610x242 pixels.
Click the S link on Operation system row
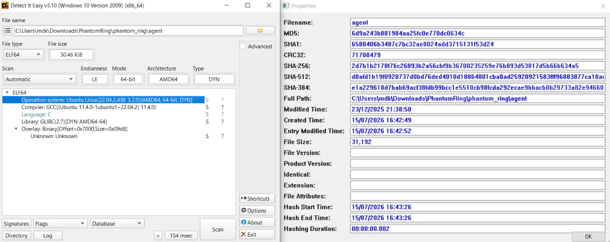pyautogui.click(x=208, y=100)
